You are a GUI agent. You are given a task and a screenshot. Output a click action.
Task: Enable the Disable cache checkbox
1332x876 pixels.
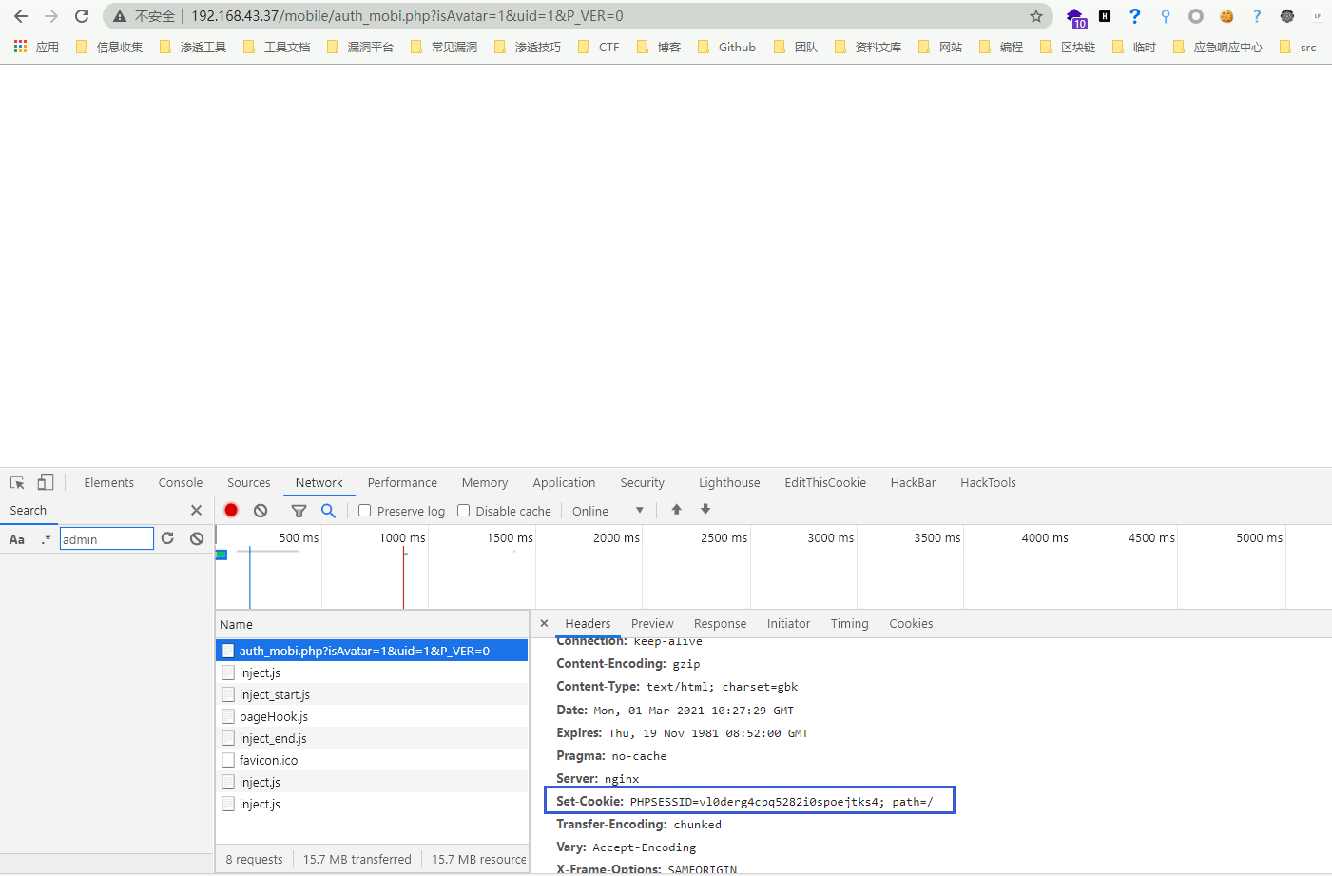click(x=464, y=511)
